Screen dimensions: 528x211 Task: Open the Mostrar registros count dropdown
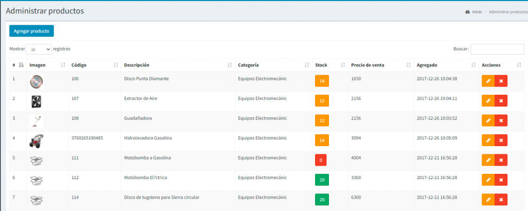[x=39, y=49]
